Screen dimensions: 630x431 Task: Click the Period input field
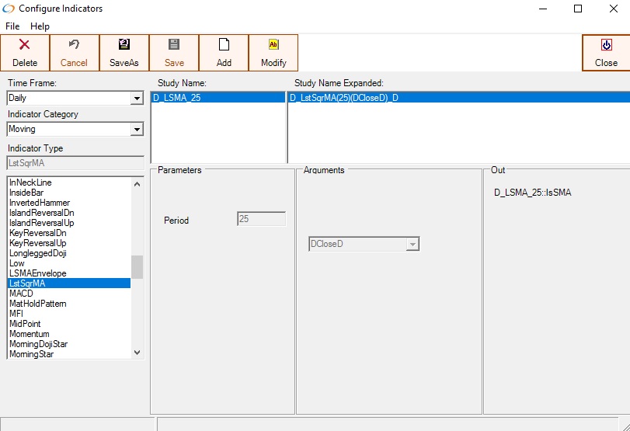(261, 220)
